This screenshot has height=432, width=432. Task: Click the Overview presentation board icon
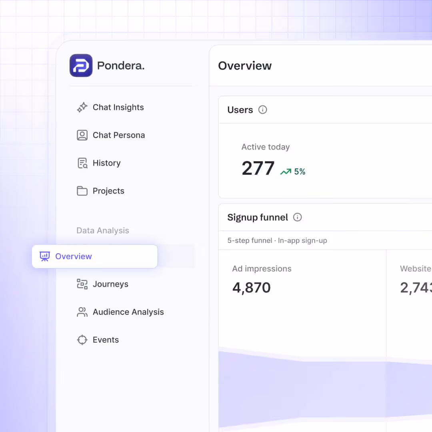click(45, 256)
